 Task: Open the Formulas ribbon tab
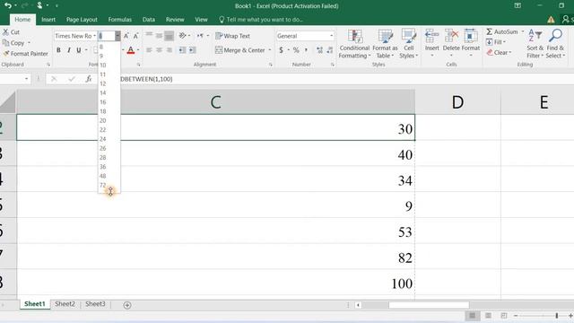click(119, 20)
